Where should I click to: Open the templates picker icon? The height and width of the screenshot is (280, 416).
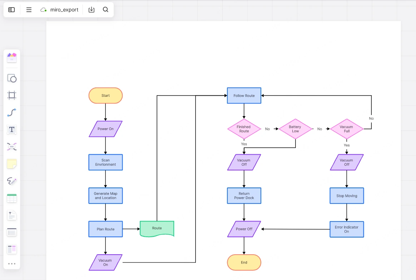point(12,57)
